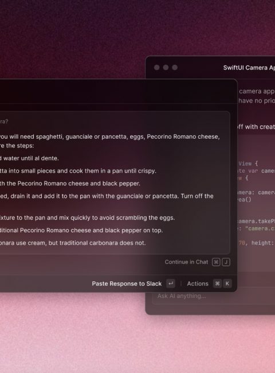Click the Command key icon next to Actions
Viewport: 275px width, 373px height.
pos(217,283)
